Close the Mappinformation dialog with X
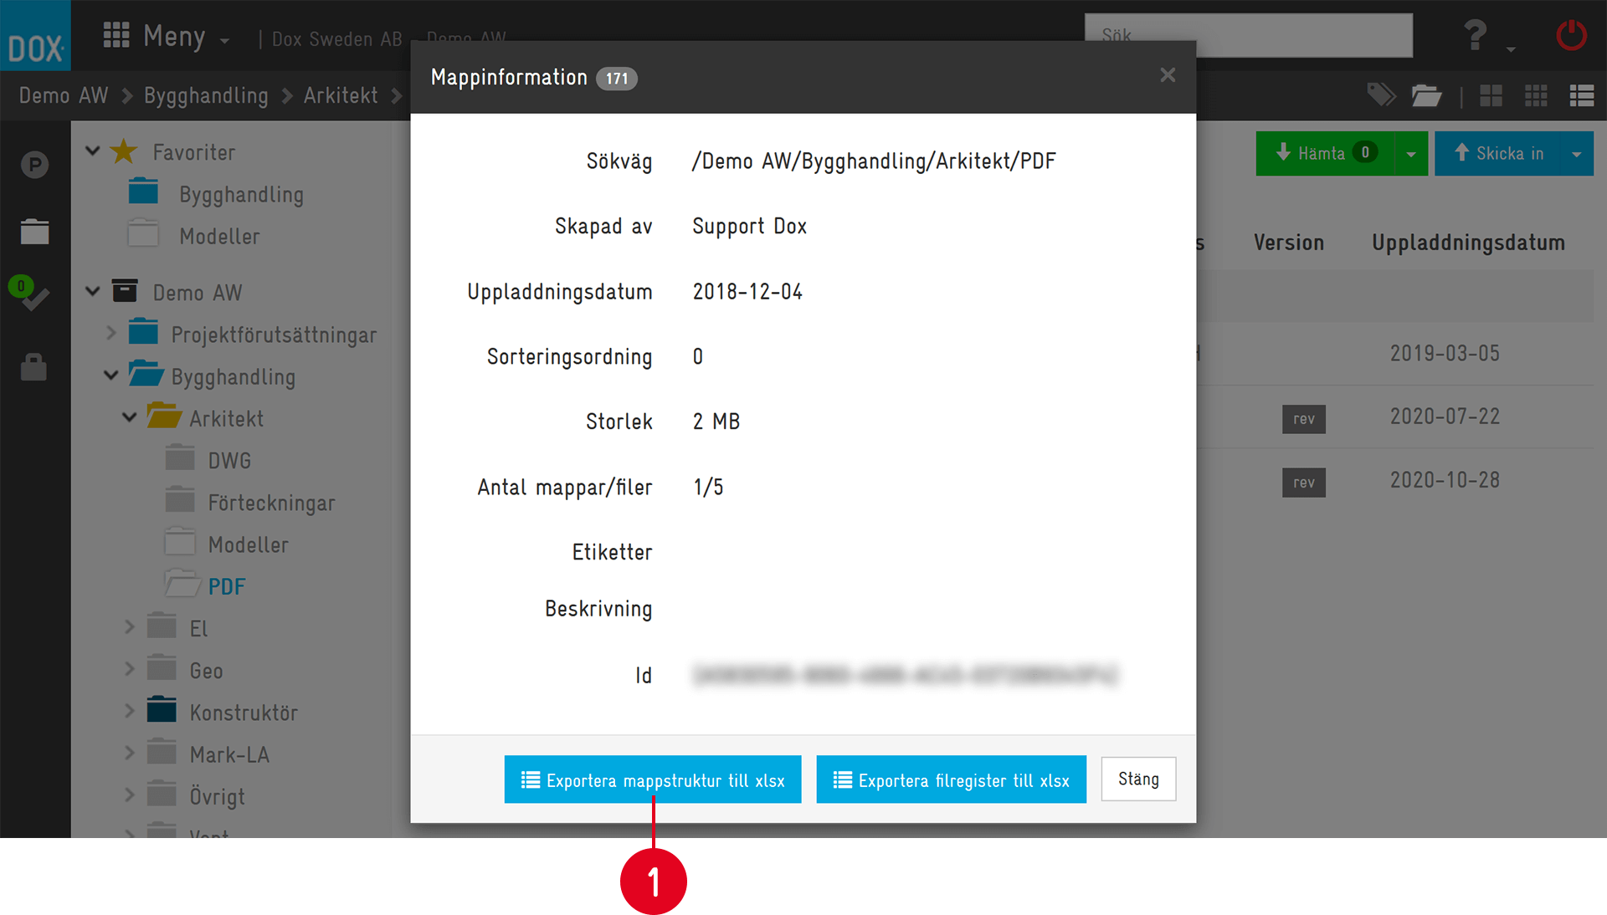The width and height of the screenshot is (1607, 915). point(1168,75)
